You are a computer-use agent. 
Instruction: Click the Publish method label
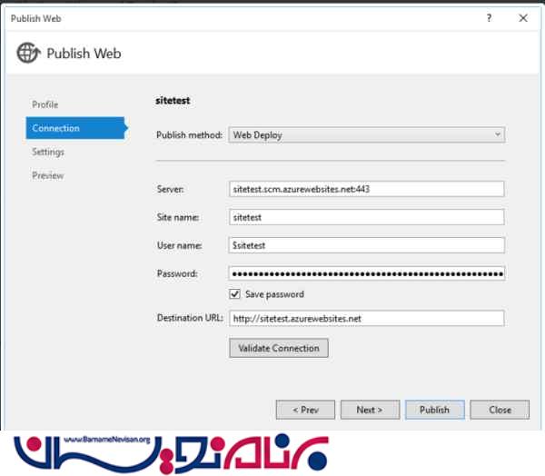pos(189,135)
